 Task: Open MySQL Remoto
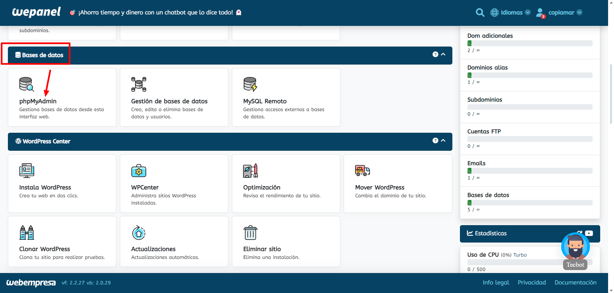pos(265,101)
